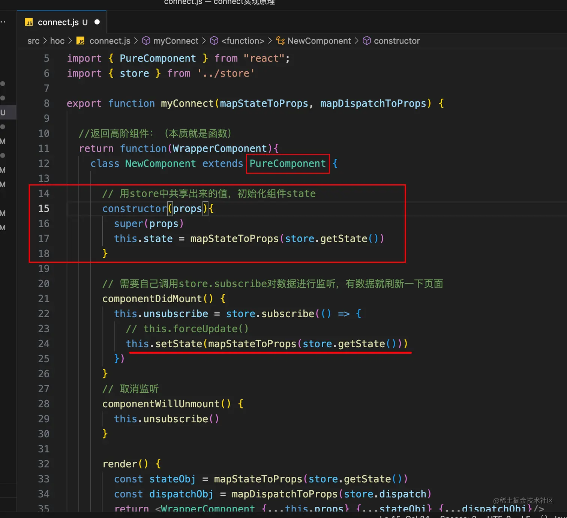
Task: Click the commented this.forceUpdate() on line 23
Action: (x=187, y=329)
